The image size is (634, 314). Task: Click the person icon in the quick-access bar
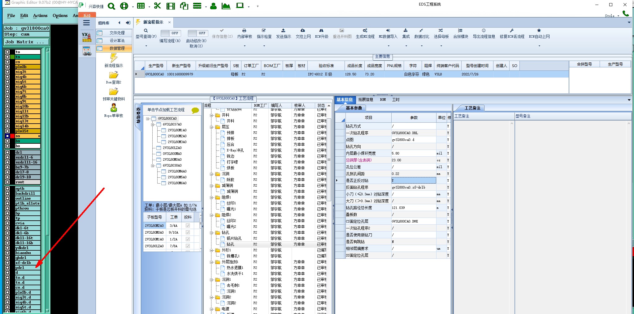click(213, 6)
